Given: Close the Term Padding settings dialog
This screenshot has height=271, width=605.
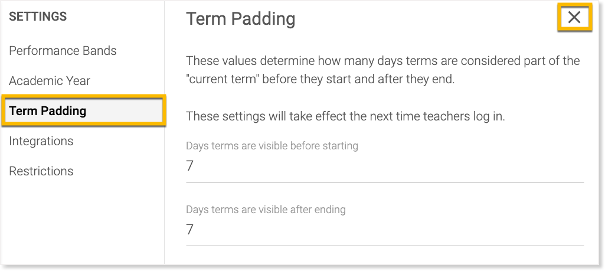Looking at the screenshot, I should [574, 18].
